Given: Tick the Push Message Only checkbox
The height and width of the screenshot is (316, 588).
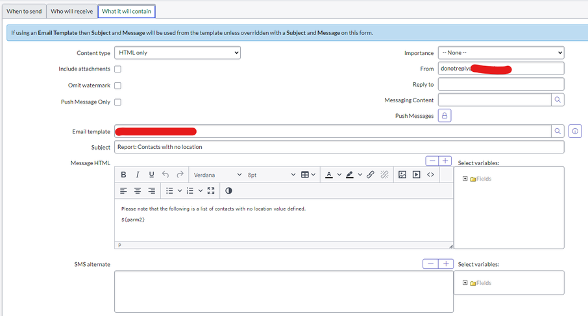Looking at the screenshot, I should coord(118,102).
